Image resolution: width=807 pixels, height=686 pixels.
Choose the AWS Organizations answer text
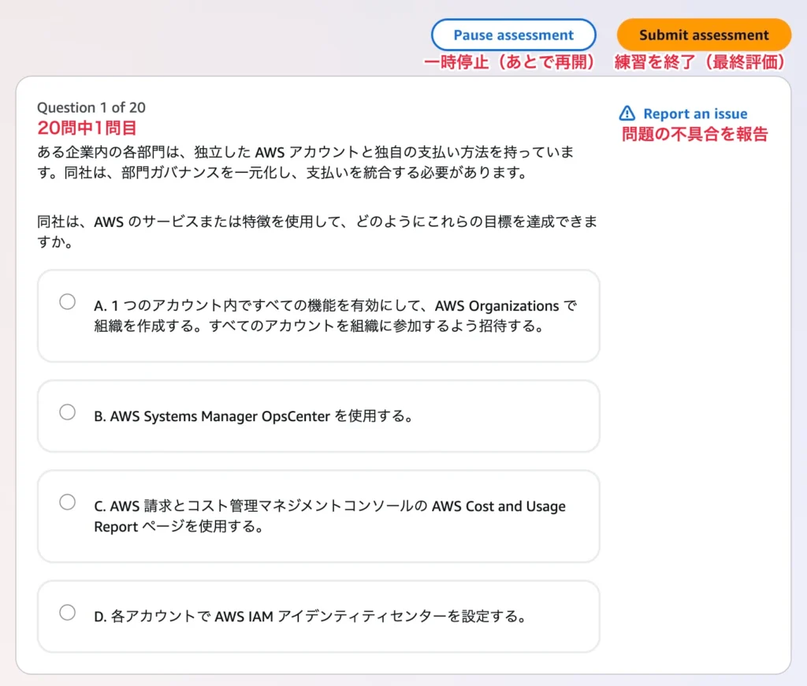336,315
